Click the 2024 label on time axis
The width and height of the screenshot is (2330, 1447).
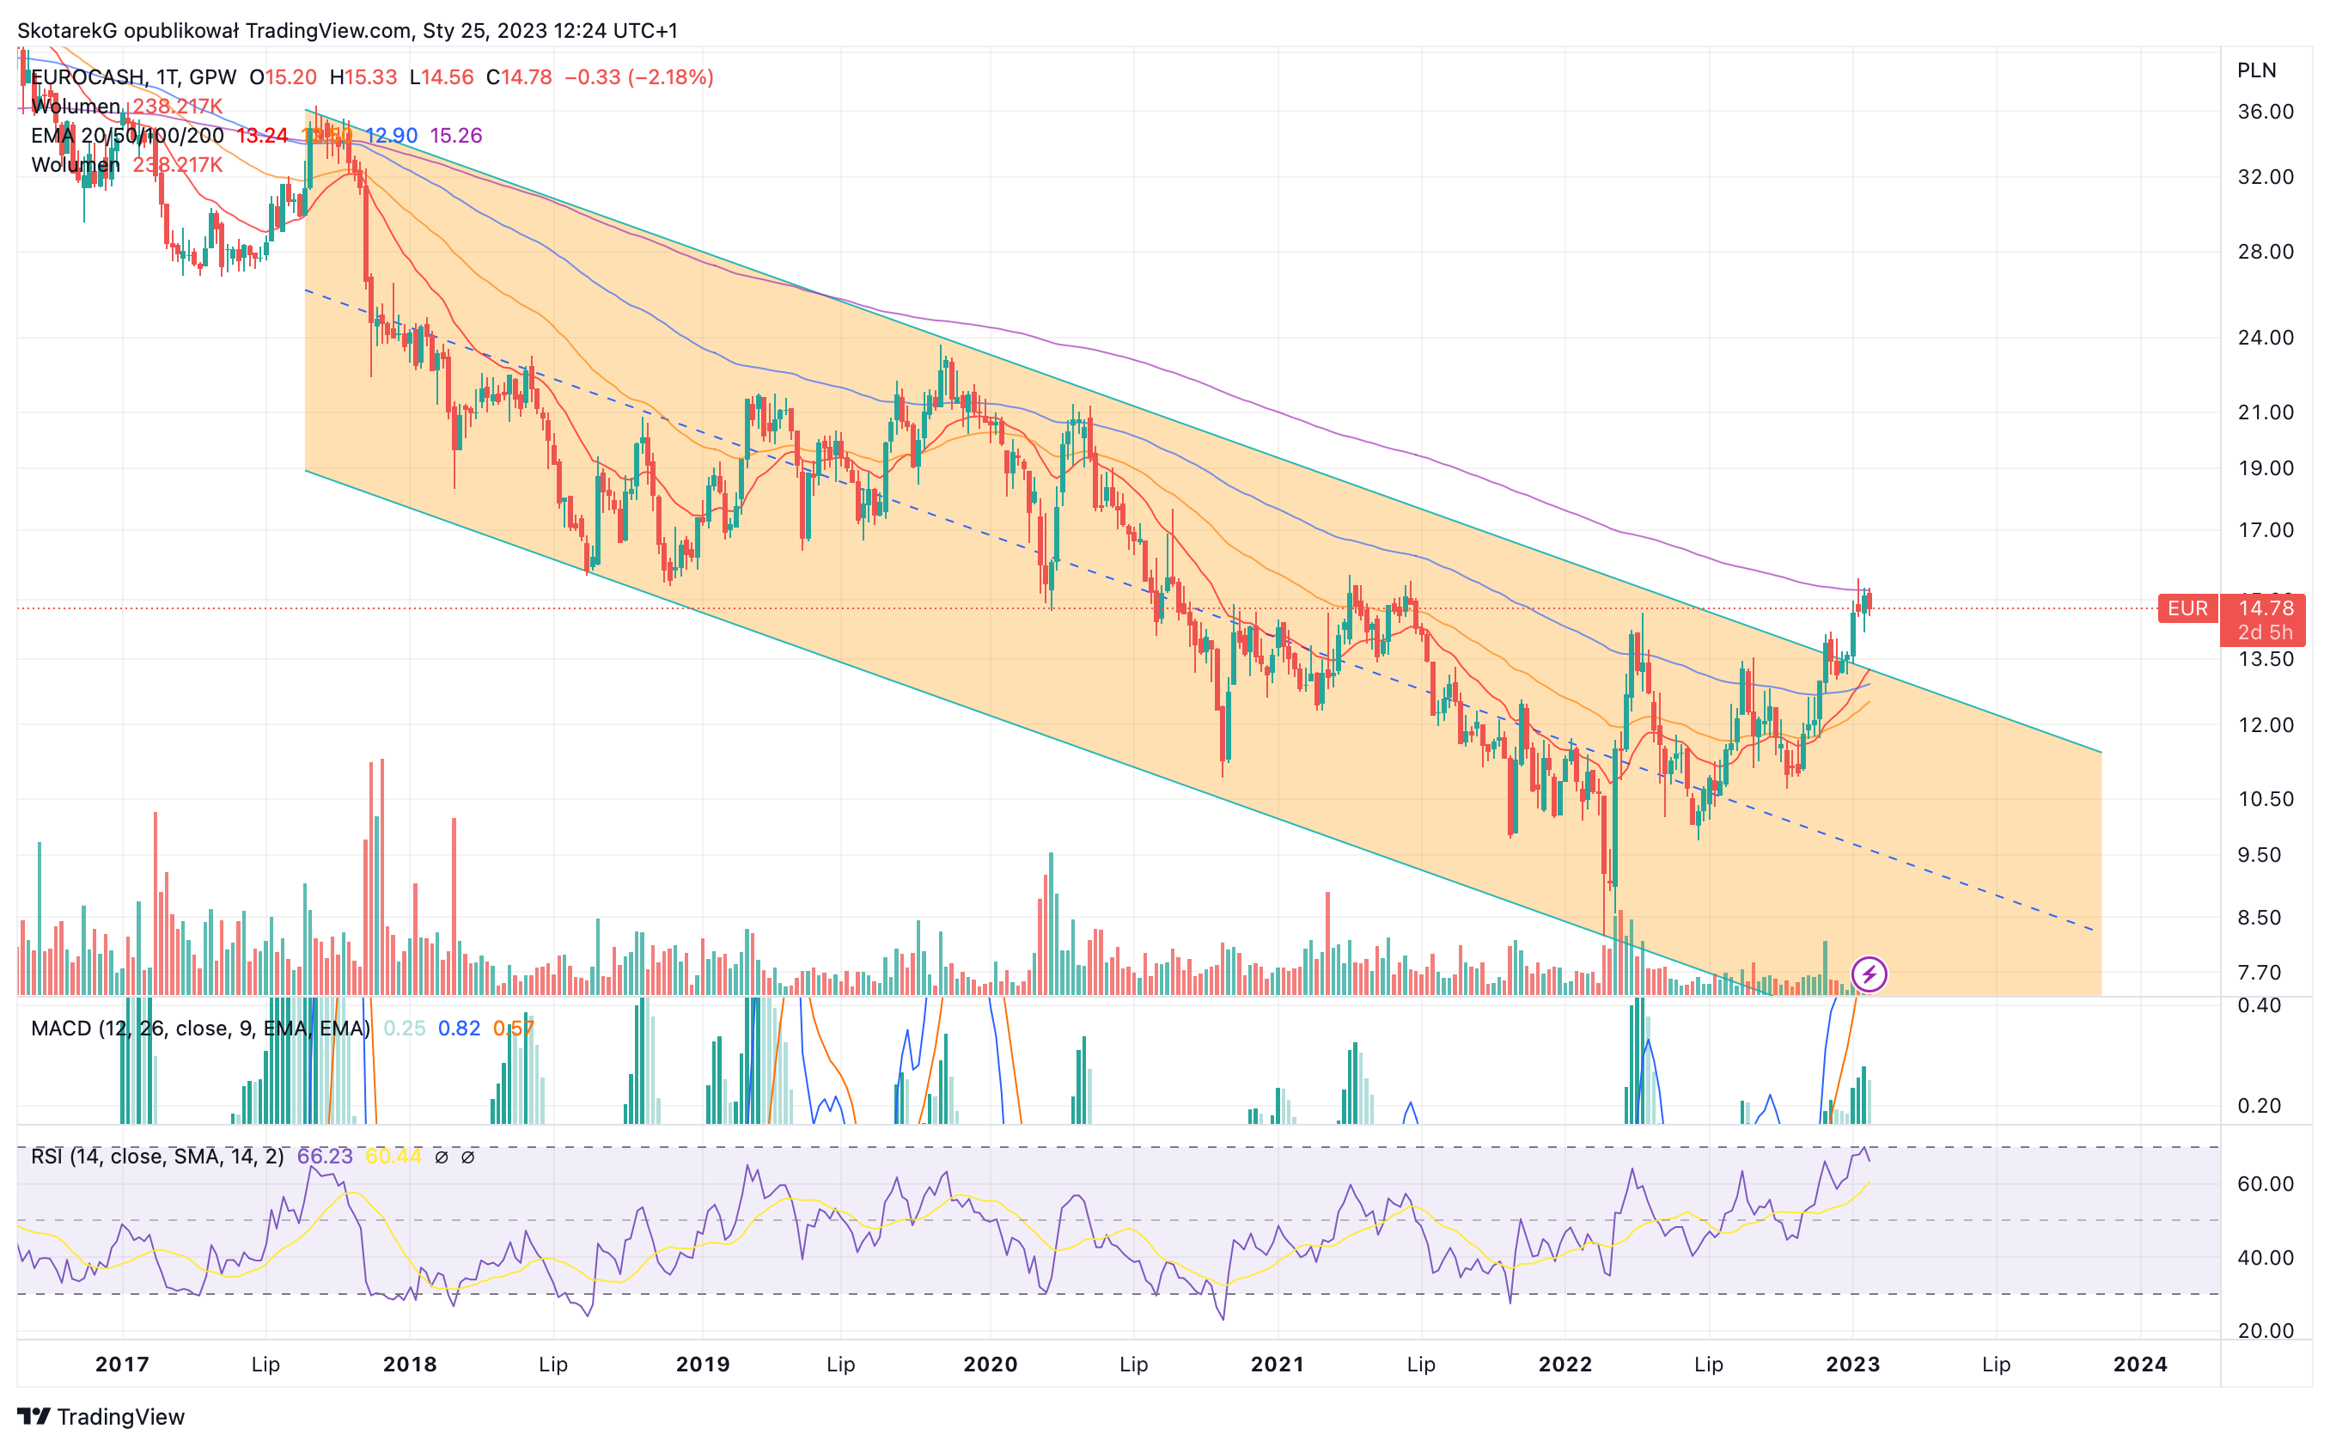tap(2140, 1365)
